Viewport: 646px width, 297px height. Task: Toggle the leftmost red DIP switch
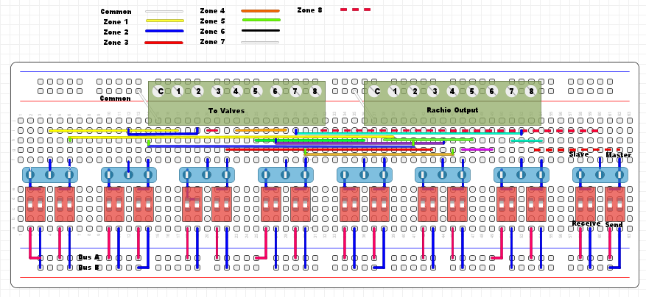click(35, 204)
